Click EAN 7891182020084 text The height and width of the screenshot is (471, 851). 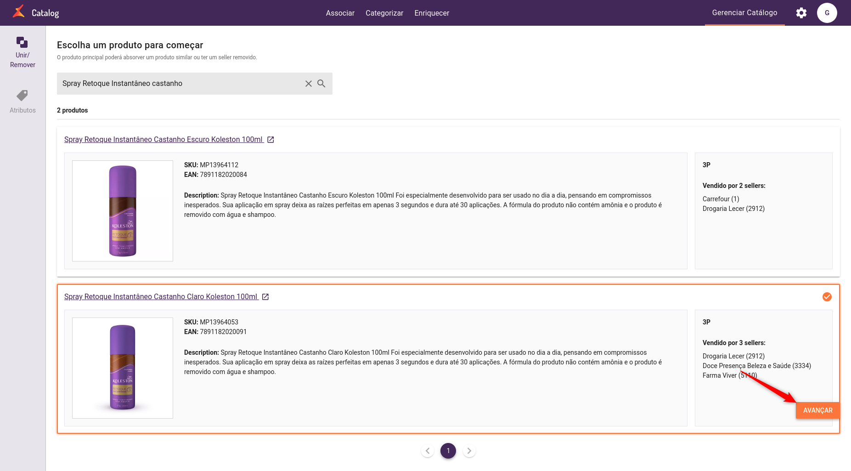(215, 175)
